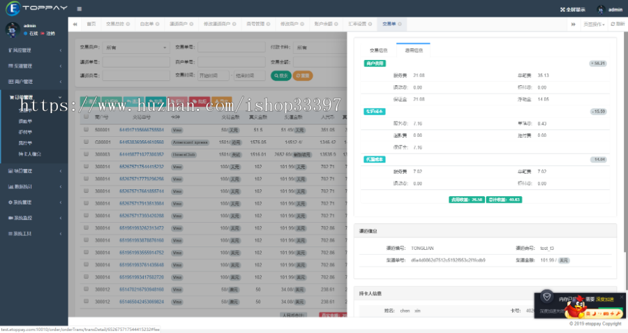
Task: Click the TONGLIAN channel code value
Action: [x=422, y=249]
